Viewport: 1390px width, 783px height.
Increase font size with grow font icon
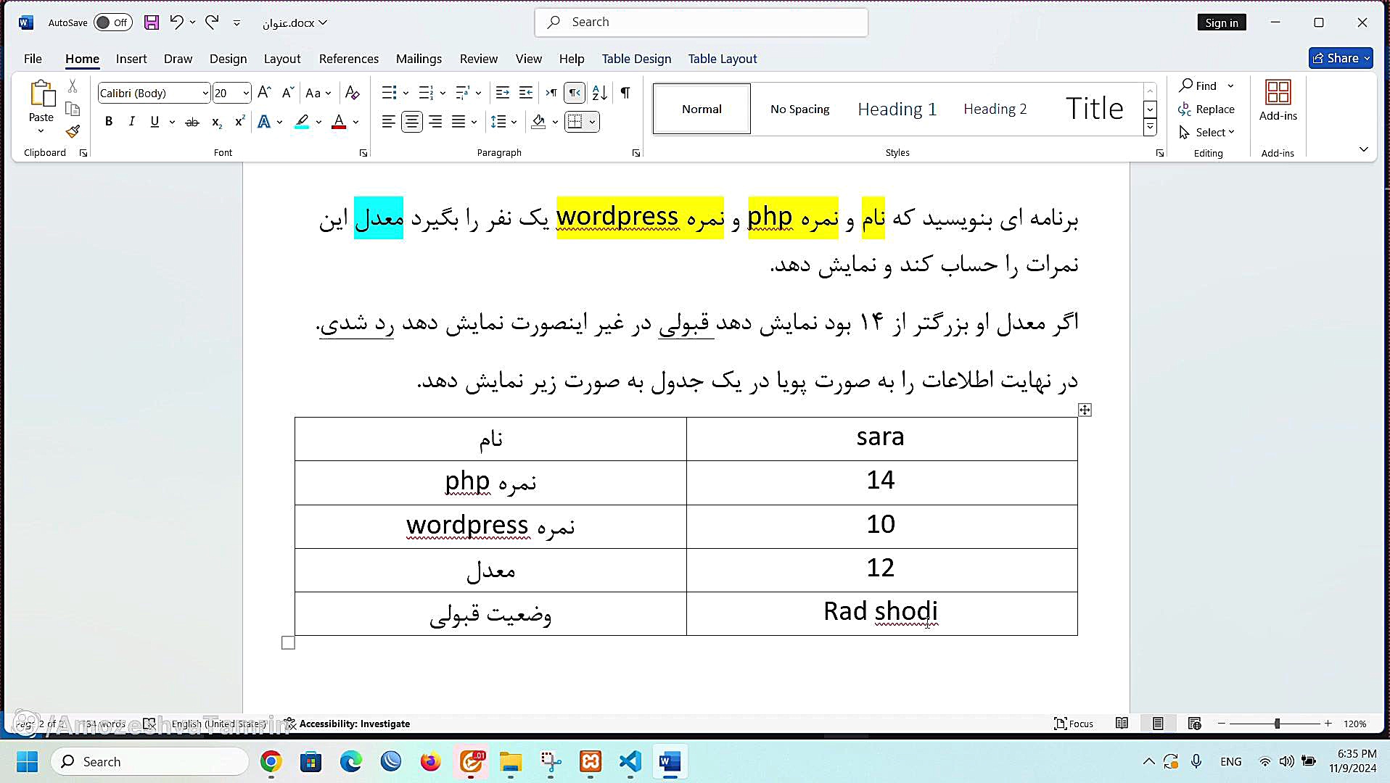click(x=264, y=93)
